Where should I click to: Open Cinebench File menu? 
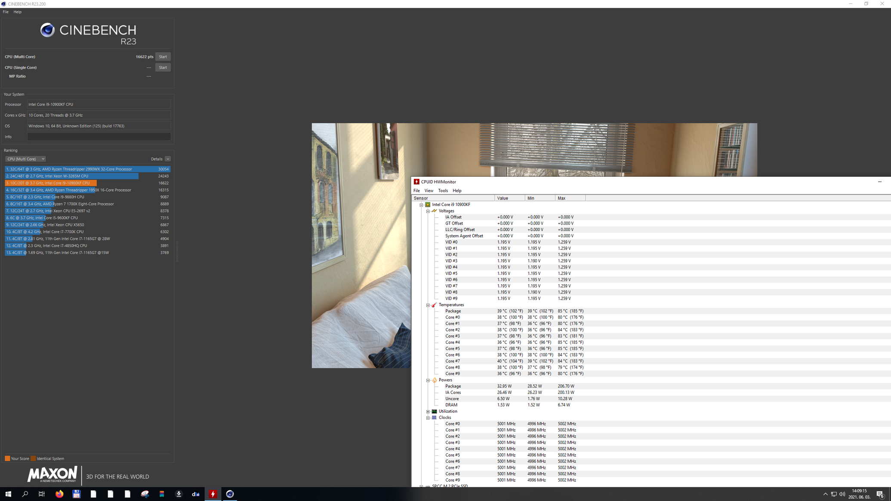[x=6, y=12]
